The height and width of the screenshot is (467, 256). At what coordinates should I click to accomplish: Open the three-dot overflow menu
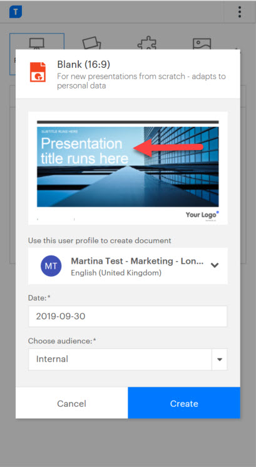pos(239,12)
